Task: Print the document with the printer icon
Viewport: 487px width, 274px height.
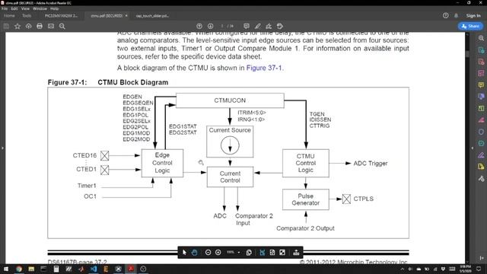Action: click(x=40, y=27)
